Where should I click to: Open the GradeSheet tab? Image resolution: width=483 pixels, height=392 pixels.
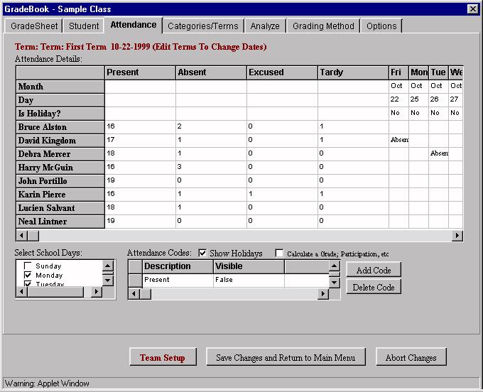tap(34, 26)
